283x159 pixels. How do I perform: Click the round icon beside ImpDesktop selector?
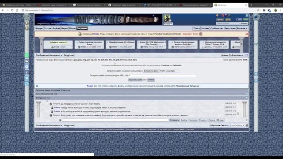click(x=247, y=125)
